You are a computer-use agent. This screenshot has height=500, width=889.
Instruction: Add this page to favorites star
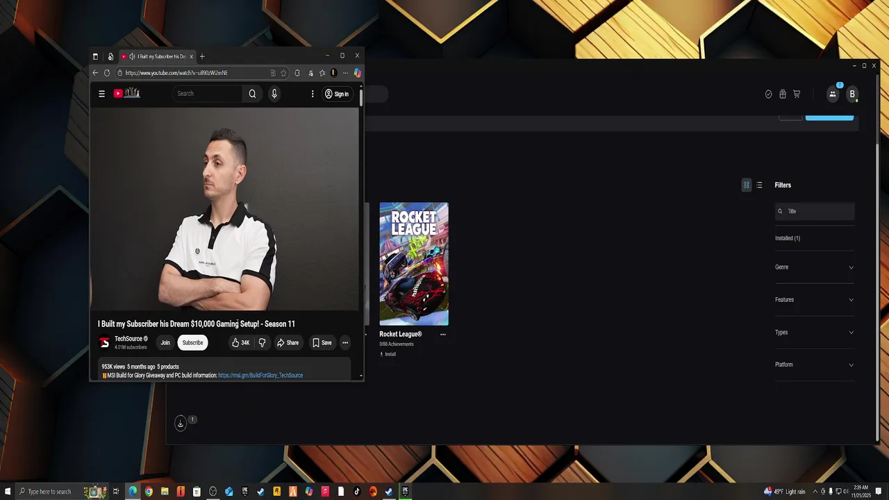coord(283,73)
